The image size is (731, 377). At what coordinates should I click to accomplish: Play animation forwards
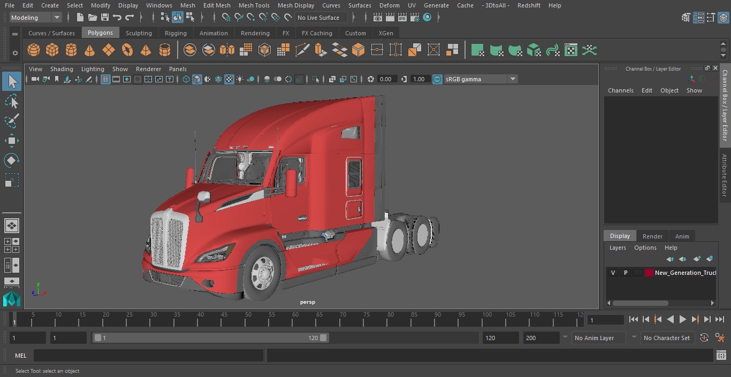click(683, 319)
